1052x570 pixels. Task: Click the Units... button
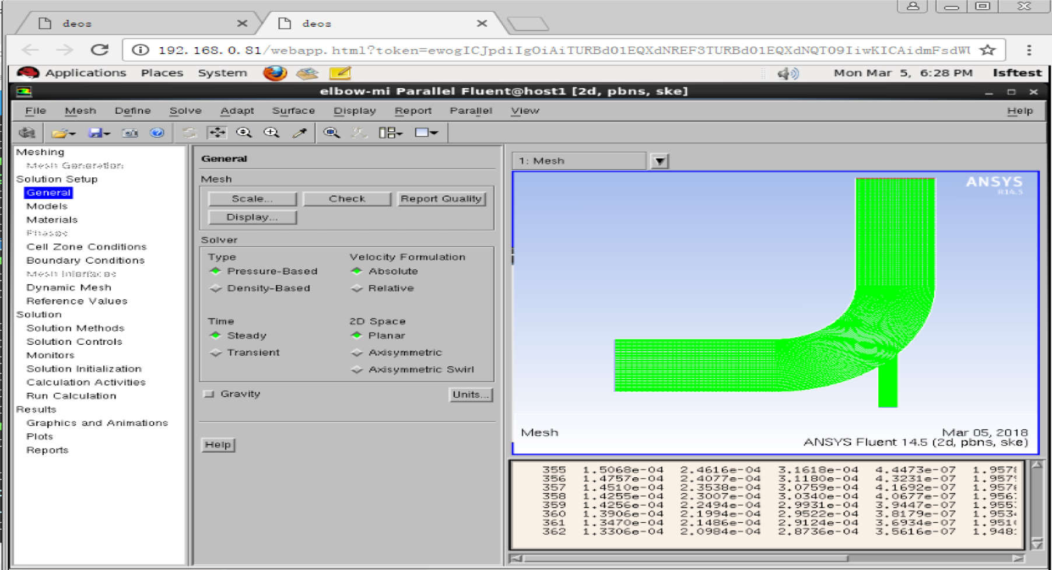pos(471,394)
